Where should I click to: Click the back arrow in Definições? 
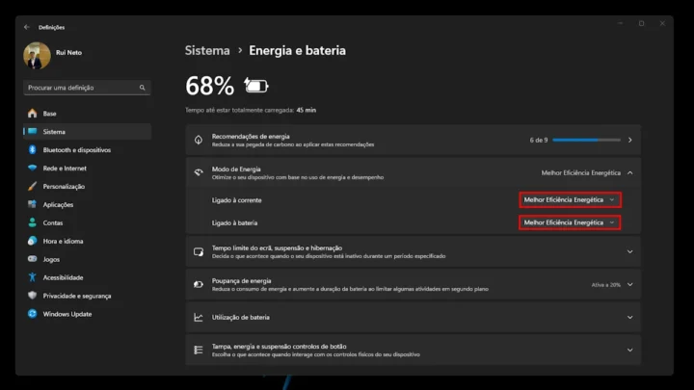coord(26,27)
